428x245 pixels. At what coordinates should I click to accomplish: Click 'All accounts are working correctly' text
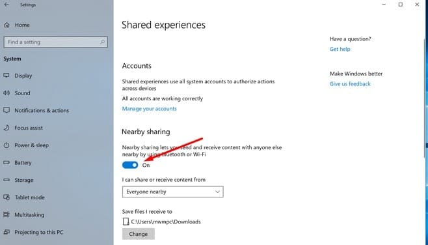click(x=163, y=98)
